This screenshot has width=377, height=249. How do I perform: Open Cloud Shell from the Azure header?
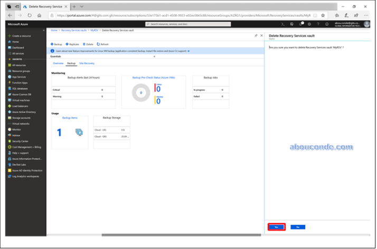284,24
